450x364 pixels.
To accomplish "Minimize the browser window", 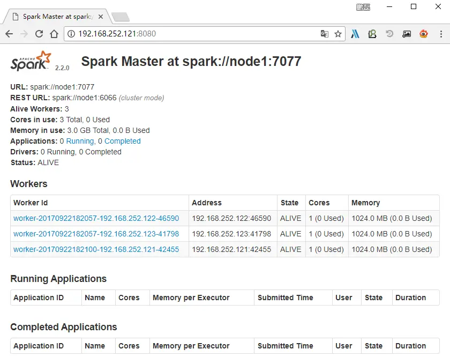I will (x=389, y=6).
